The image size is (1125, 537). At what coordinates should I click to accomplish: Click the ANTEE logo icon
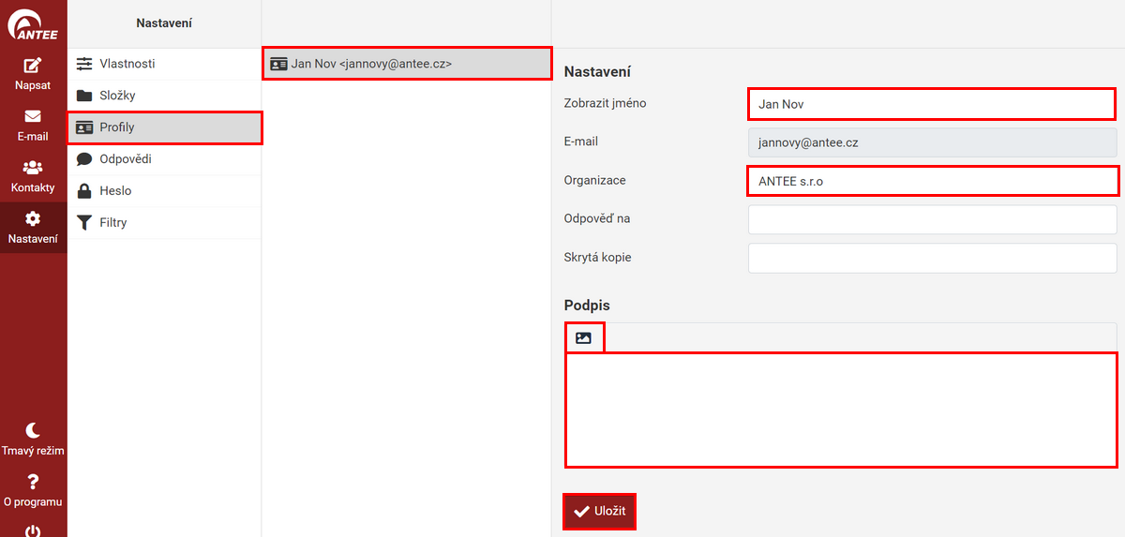[x=34, y=24]
